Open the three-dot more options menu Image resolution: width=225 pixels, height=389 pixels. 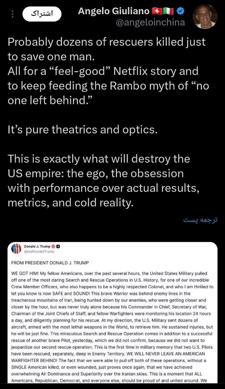click(x=12, y=14)
